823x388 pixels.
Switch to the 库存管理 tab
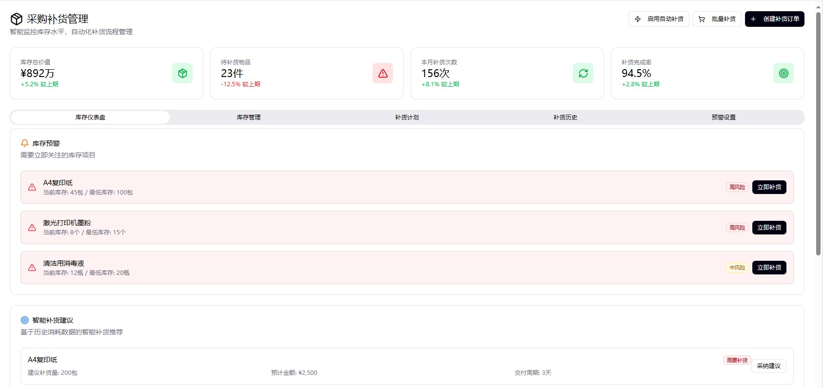pyautogui.click(x=249, y=117)
